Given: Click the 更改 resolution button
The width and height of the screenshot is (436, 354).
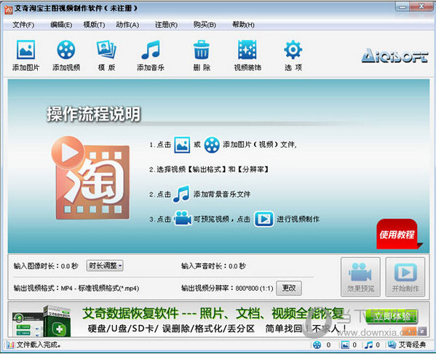Looking at the screenshot, I should 289,288.
